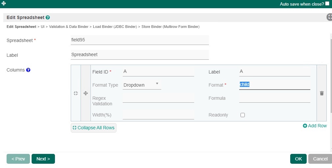The image size is (332, 168).
Task: Click Collapse All Rows button
Action: [x=93, y=128]
